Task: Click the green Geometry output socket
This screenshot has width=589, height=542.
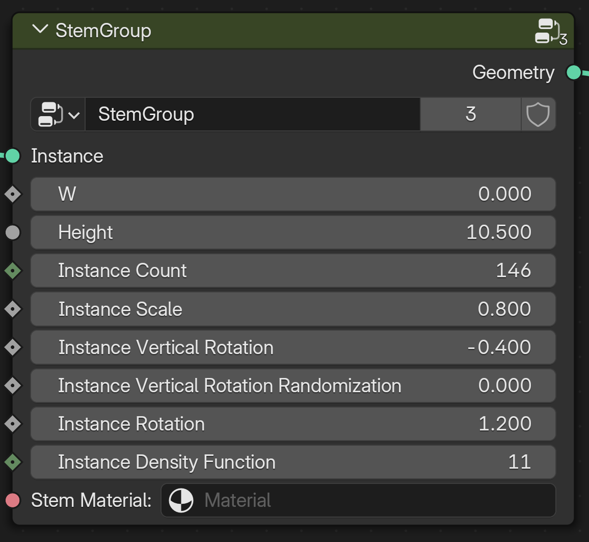Action: click(574, 72)
